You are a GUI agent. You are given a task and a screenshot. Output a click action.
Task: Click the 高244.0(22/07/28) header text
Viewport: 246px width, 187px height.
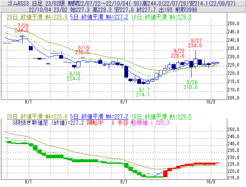coord(165,3)
